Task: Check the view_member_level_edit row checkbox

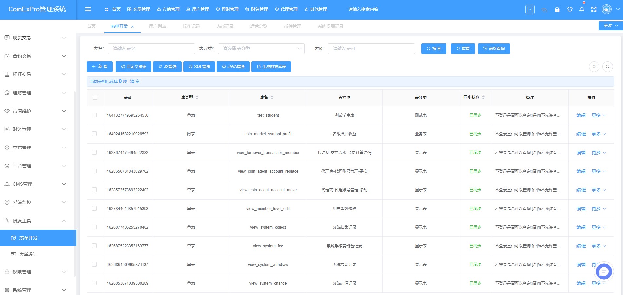Action: 94,208
